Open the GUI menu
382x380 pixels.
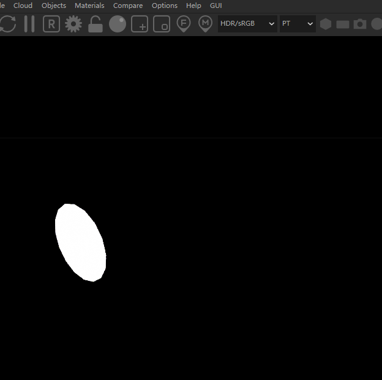(216, 6)
